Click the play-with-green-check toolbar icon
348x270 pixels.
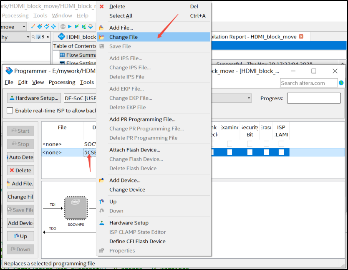(x=77, y=27)
